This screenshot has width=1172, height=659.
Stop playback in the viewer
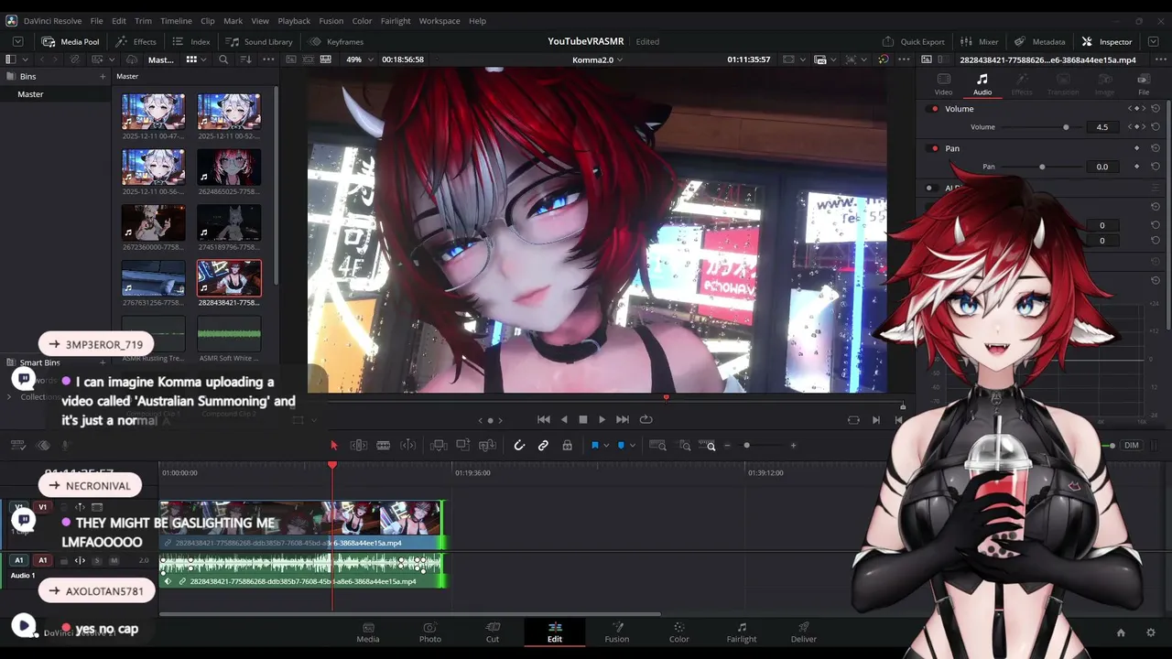[x=582, y=419]
